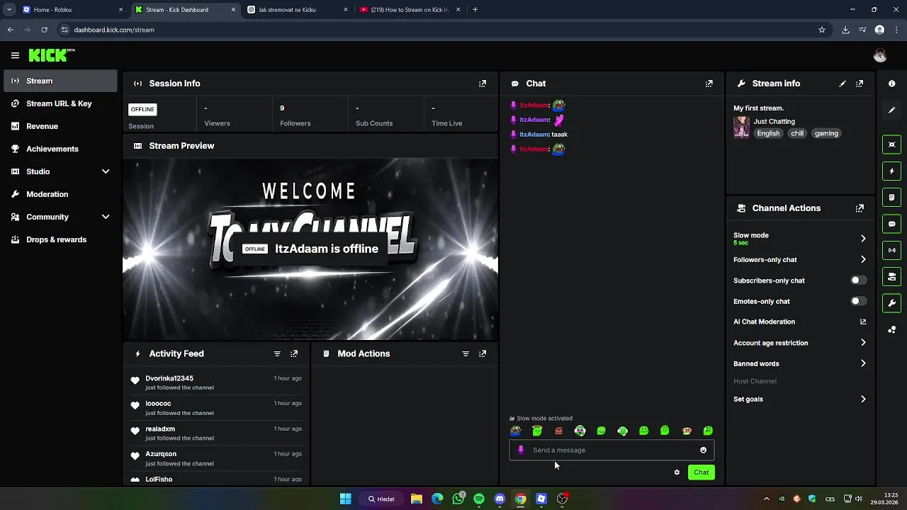The width and height of the screenshot is (907, 510).
Task: Click the info icon in right rail
Action: [891, 84]
